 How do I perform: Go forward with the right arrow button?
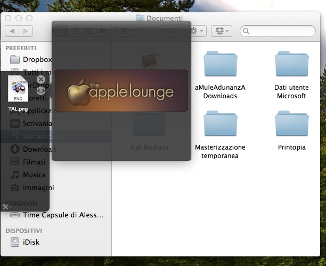tap(26, 31)
